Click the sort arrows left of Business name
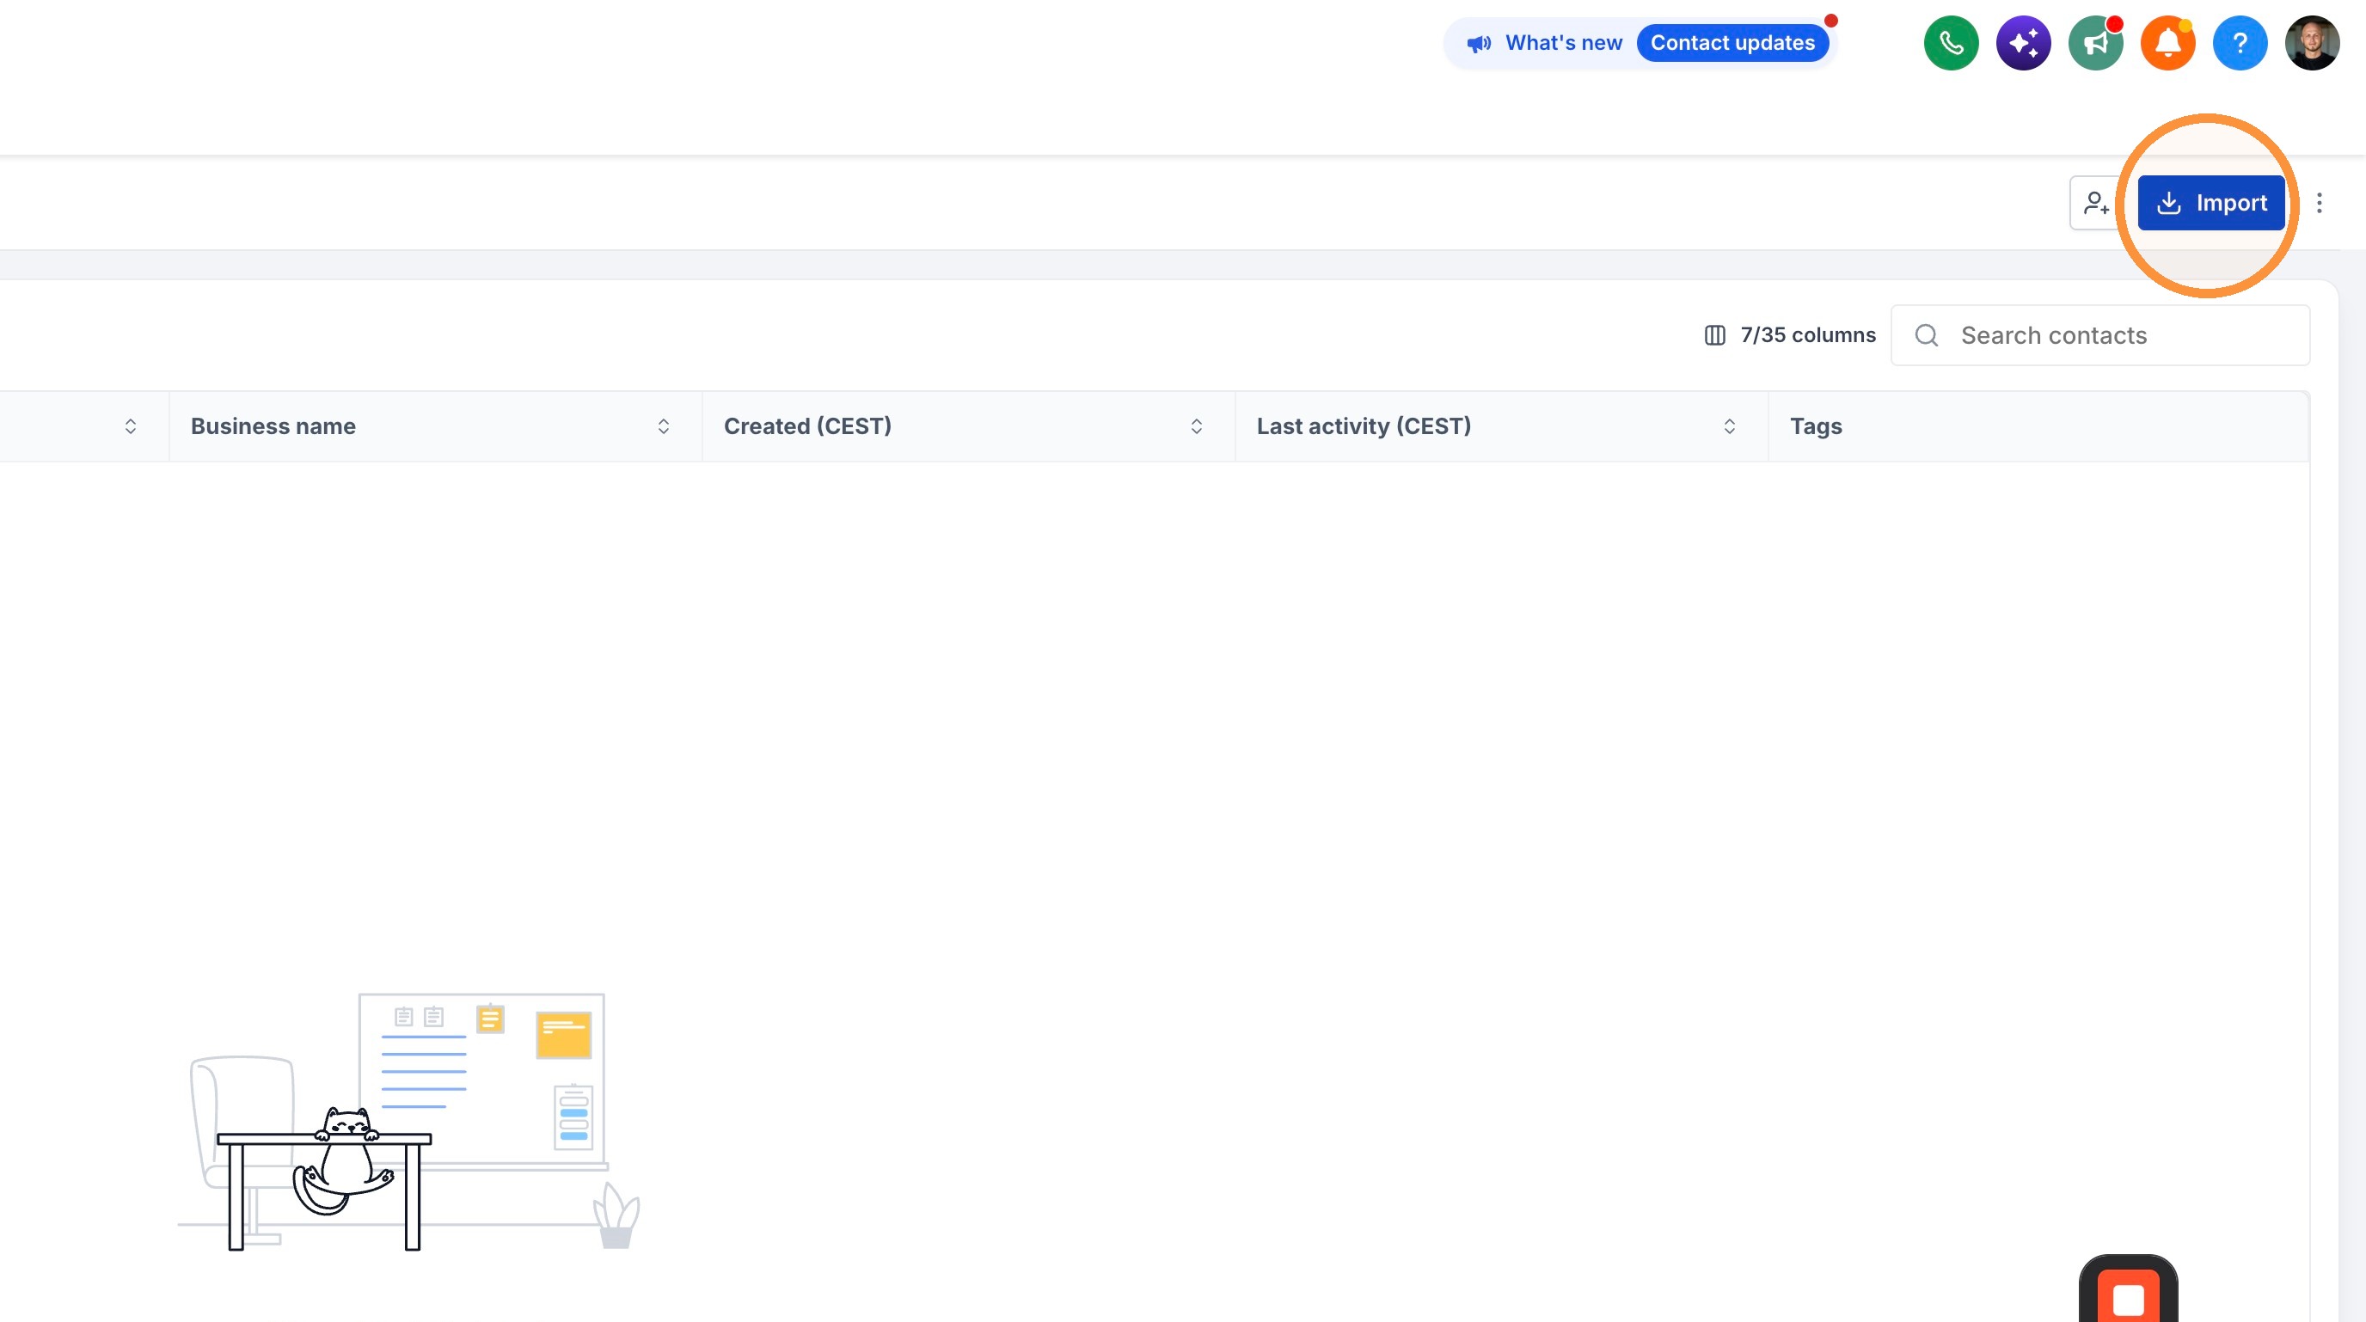 pyautogui.click(x=131, y=426)
